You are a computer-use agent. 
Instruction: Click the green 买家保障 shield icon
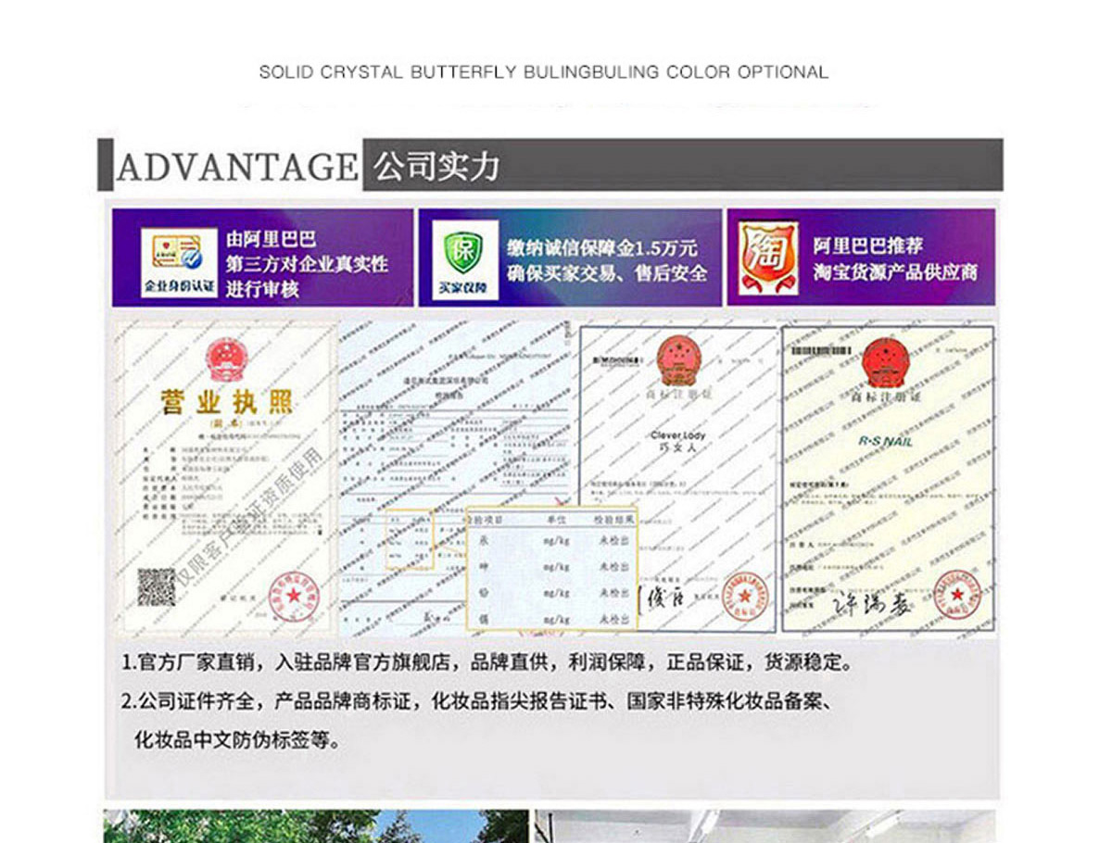tap(463, 260)
